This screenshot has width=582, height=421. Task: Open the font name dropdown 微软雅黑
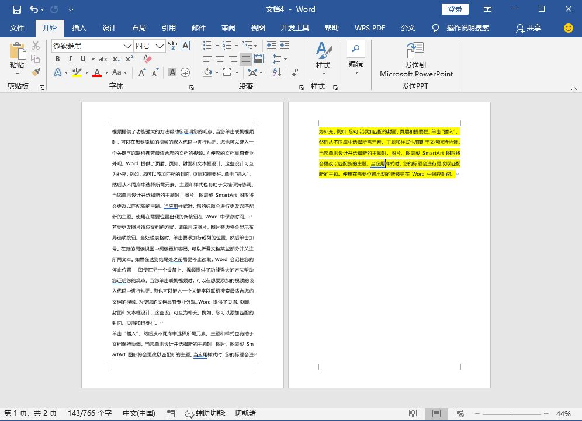tap(127, 46)
